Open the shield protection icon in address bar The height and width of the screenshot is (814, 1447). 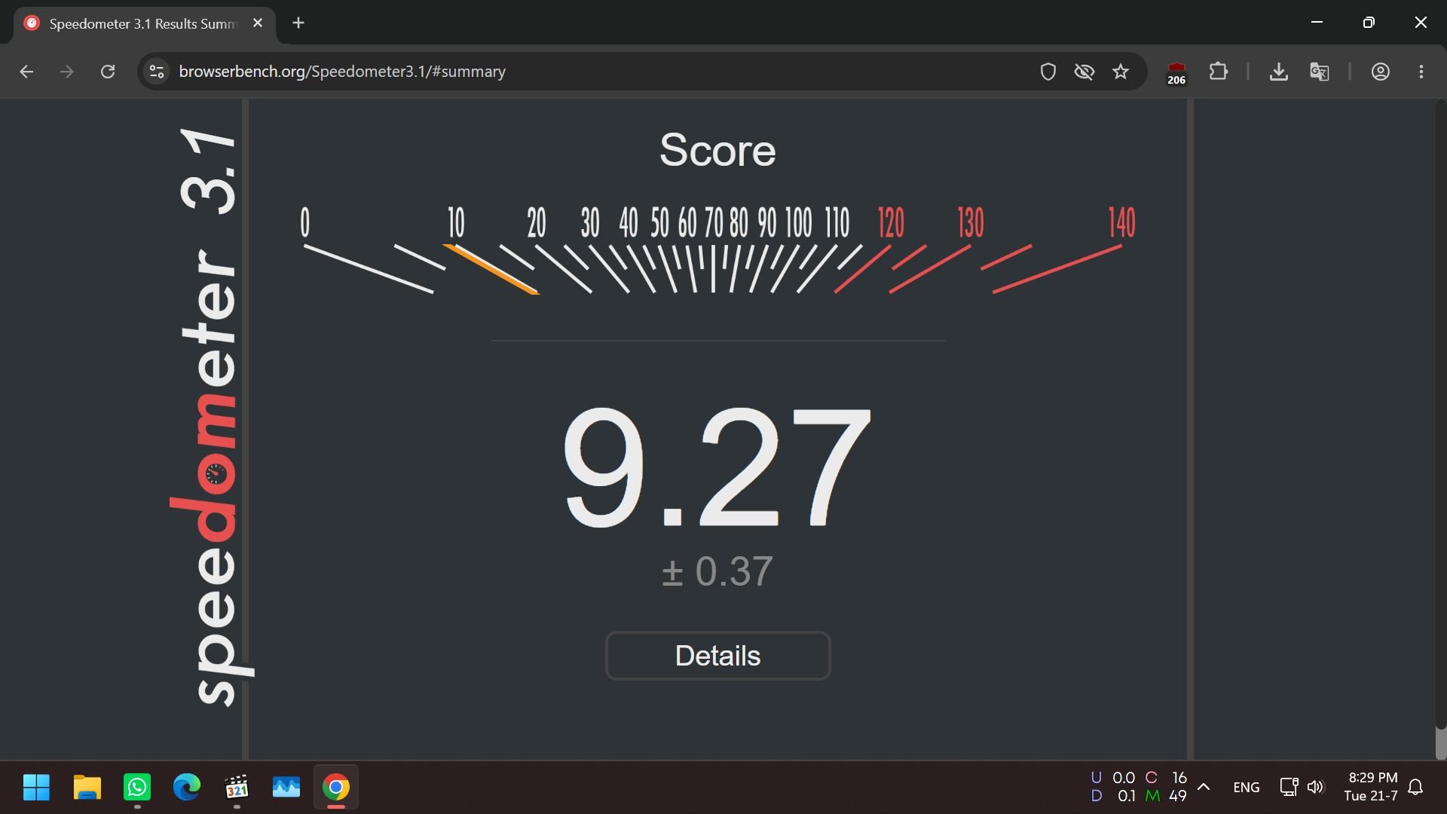point(1048,72)
